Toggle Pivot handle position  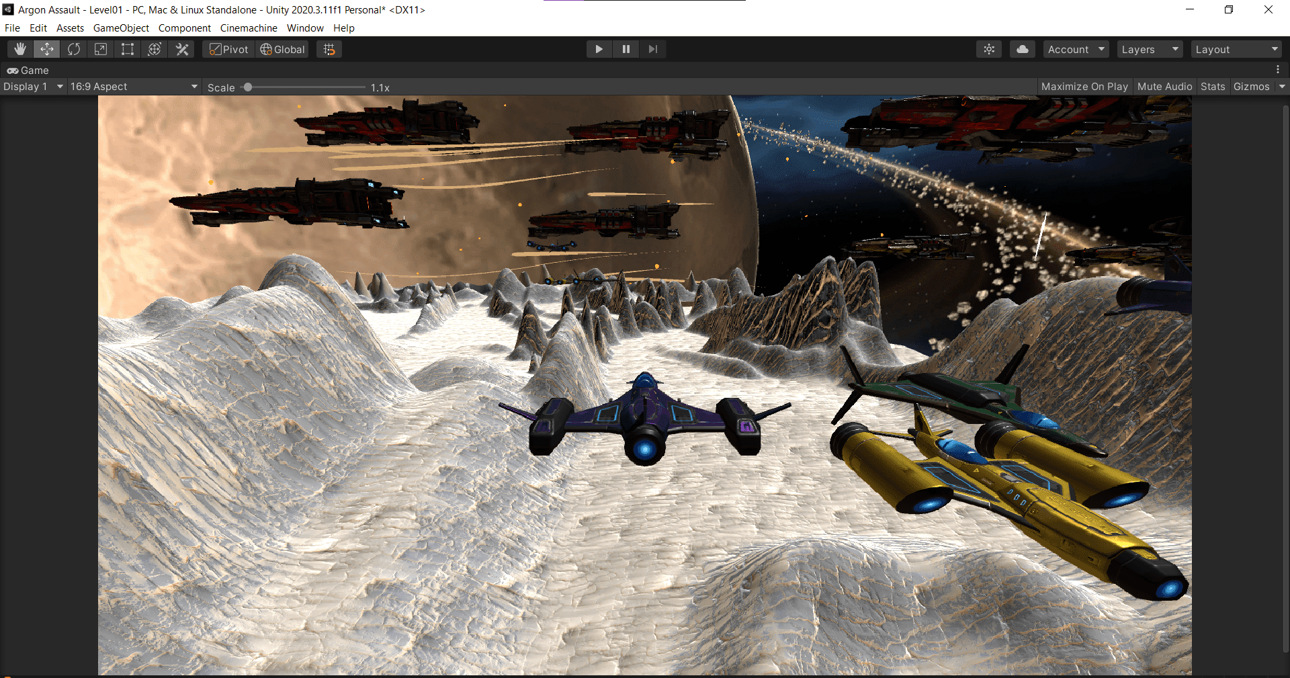[x=229, y=49]
